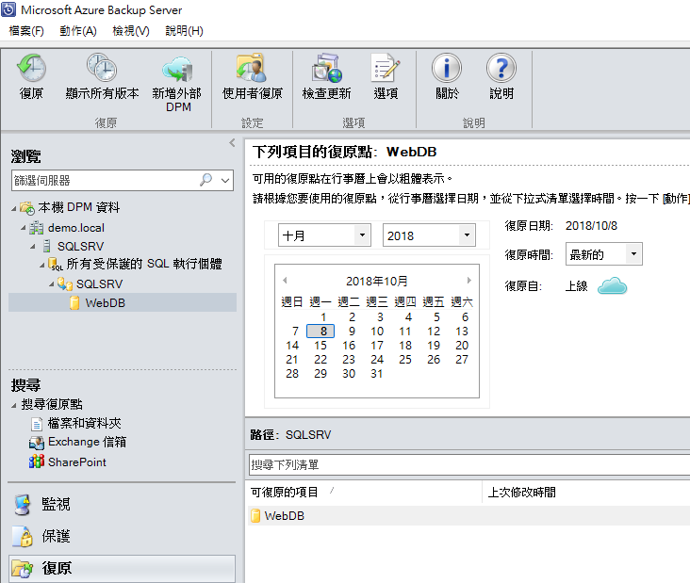Select the WebDB database icon in tree

[74, 303]
